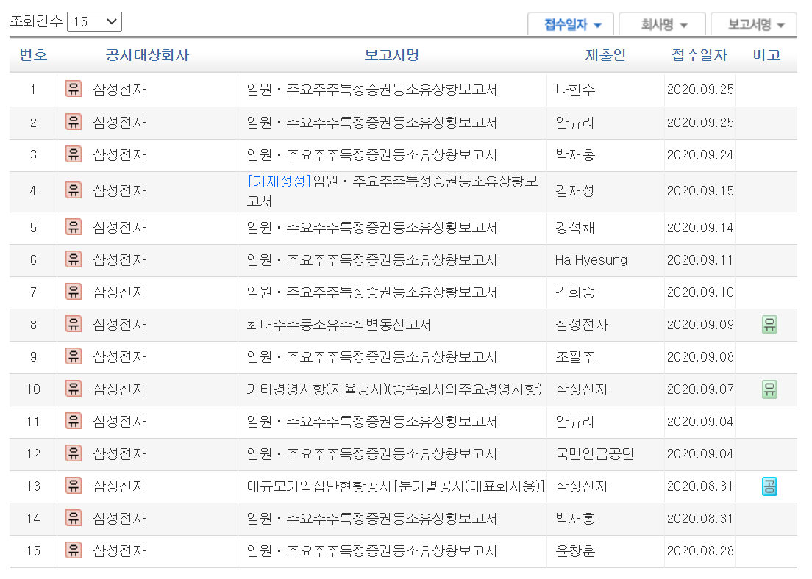
Task: Click the 유 market icon in row 13
Action: pos(74,486)
